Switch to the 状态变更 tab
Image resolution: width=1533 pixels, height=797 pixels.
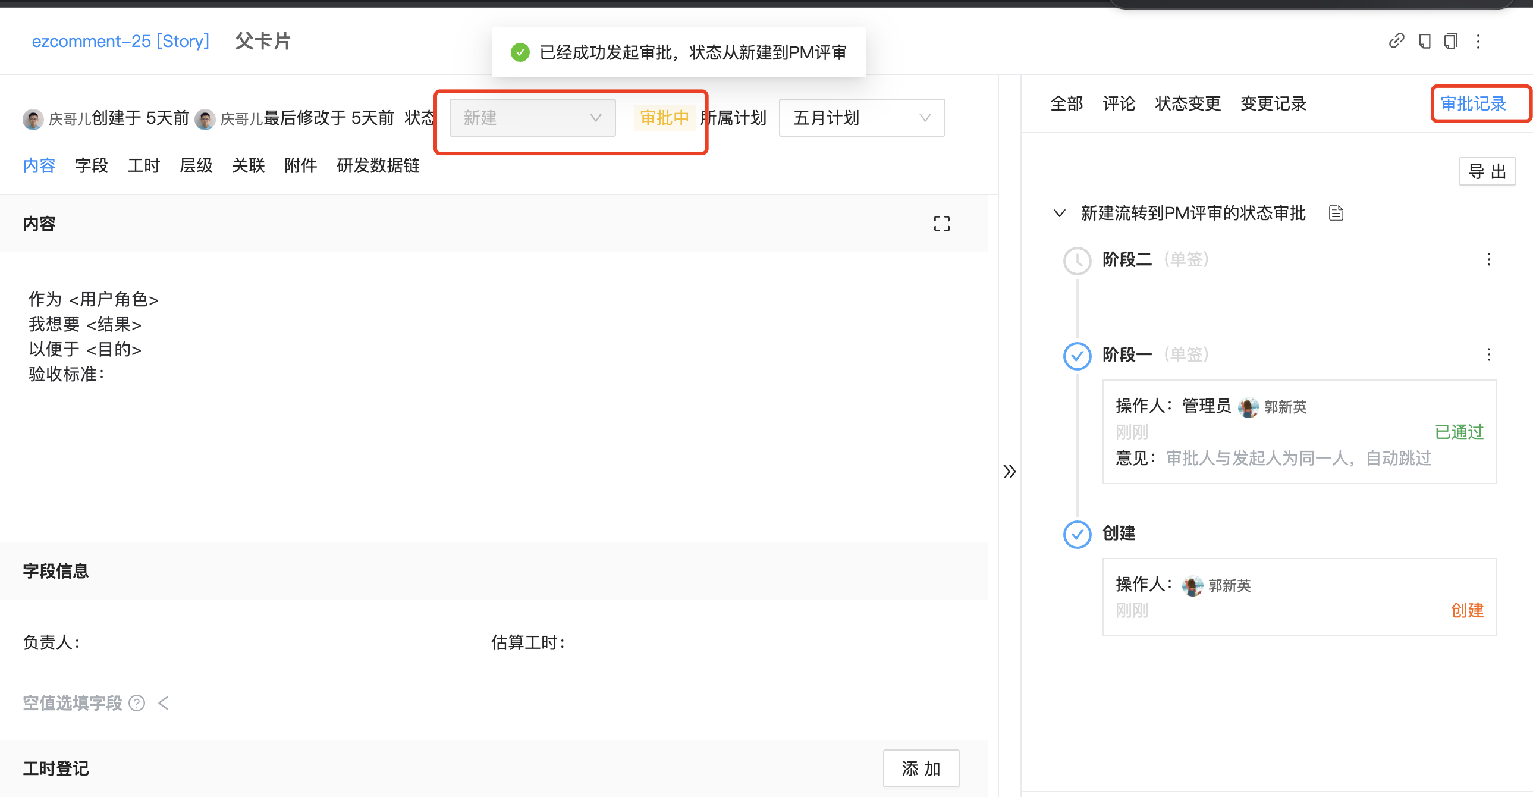pos(1188,103)
